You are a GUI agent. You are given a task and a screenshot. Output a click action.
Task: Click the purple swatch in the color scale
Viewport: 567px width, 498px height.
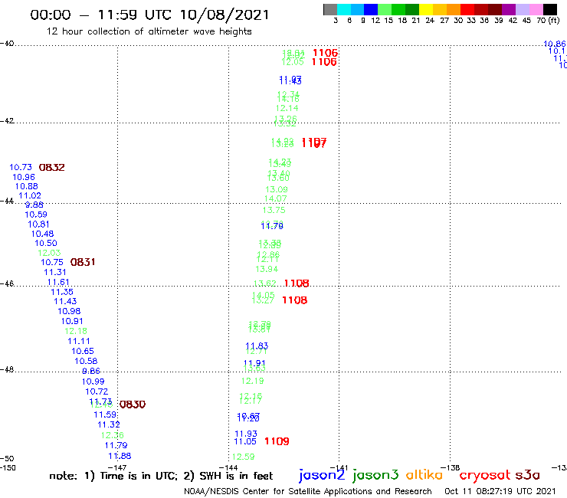[509, 9]
